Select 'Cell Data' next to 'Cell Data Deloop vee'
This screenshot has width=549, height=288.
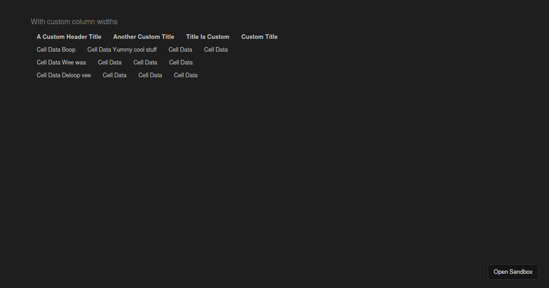click(114, 75)
